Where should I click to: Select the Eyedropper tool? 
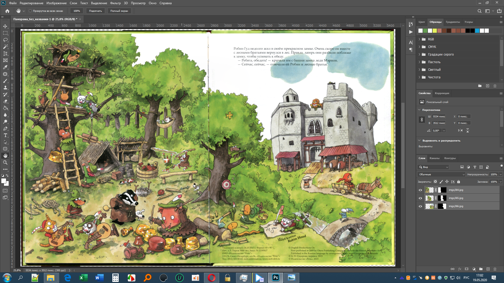pyautogui.click(x=5, y=67)
